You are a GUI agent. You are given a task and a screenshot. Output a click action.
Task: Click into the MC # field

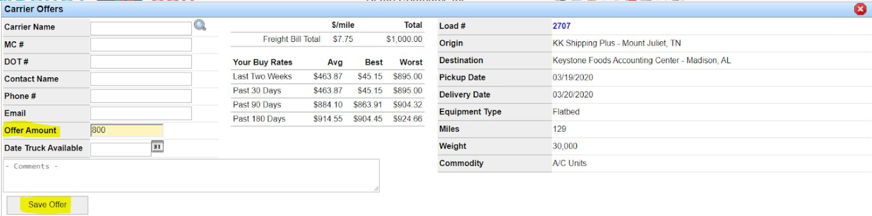(141, 45)
